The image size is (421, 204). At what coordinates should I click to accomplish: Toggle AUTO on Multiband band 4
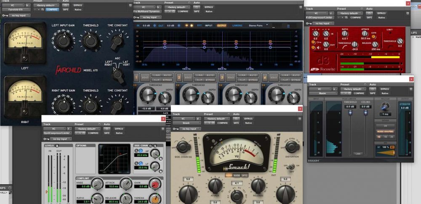296,75
